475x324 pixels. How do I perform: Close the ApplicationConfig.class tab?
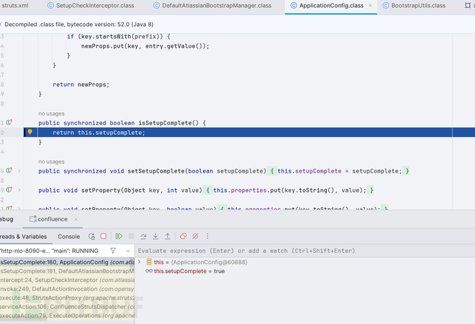[370, 6]
